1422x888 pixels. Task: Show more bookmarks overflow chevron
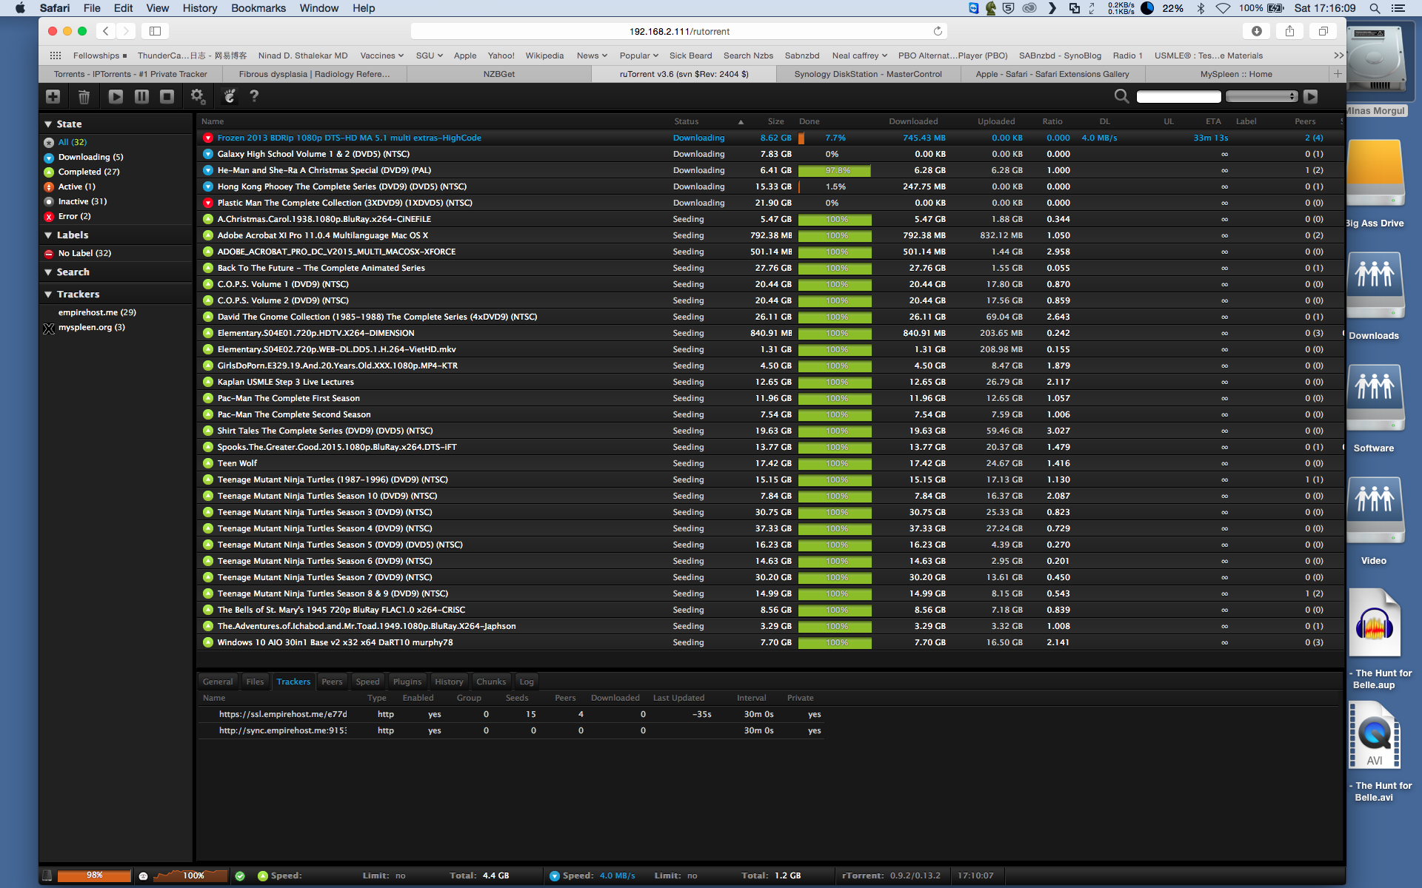1338,55
